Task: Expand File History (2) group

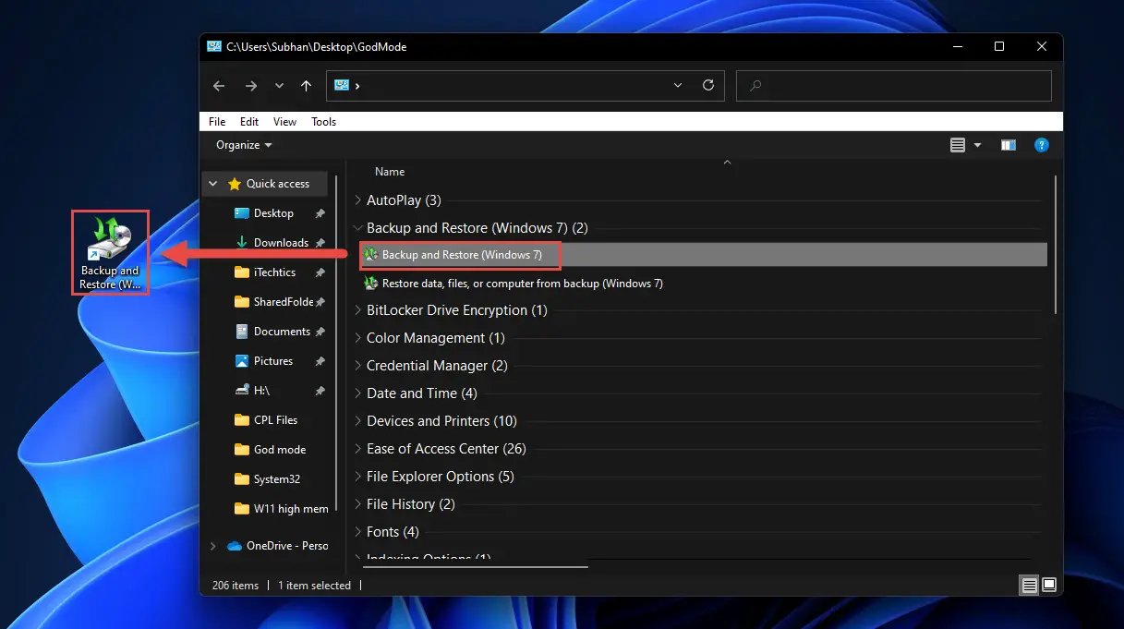Action: 358,504
